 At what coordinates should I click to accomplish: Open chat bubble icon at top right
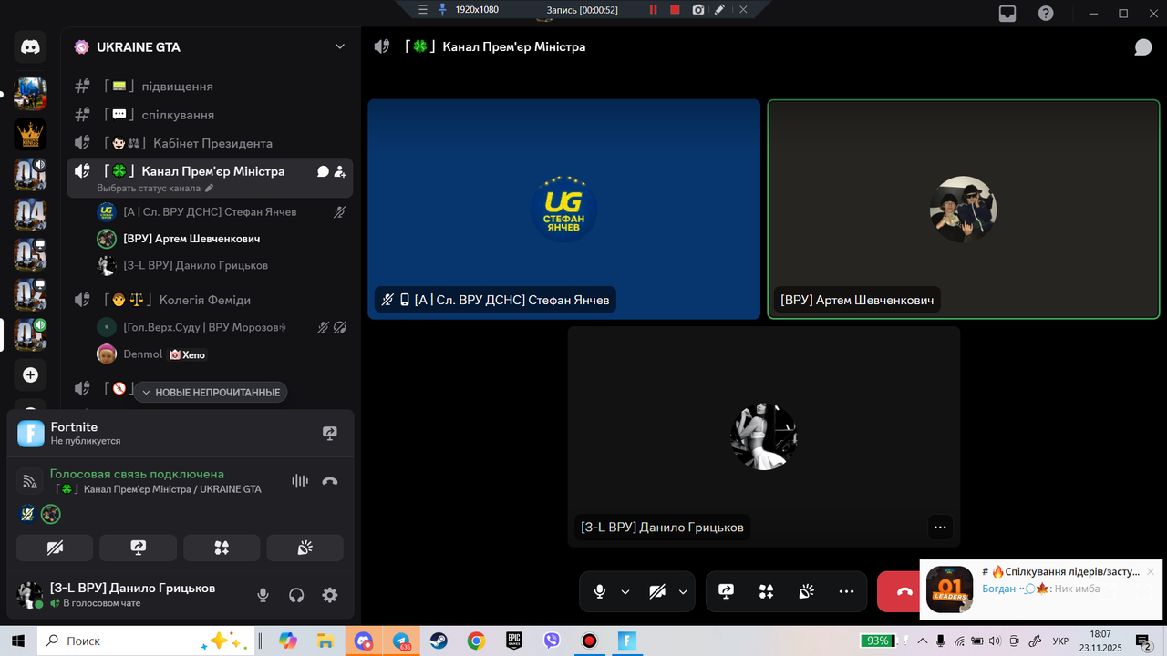(1143, 46)
